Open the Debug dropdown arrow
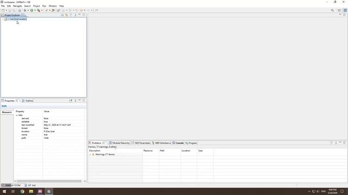 click(x=28, y=10)
